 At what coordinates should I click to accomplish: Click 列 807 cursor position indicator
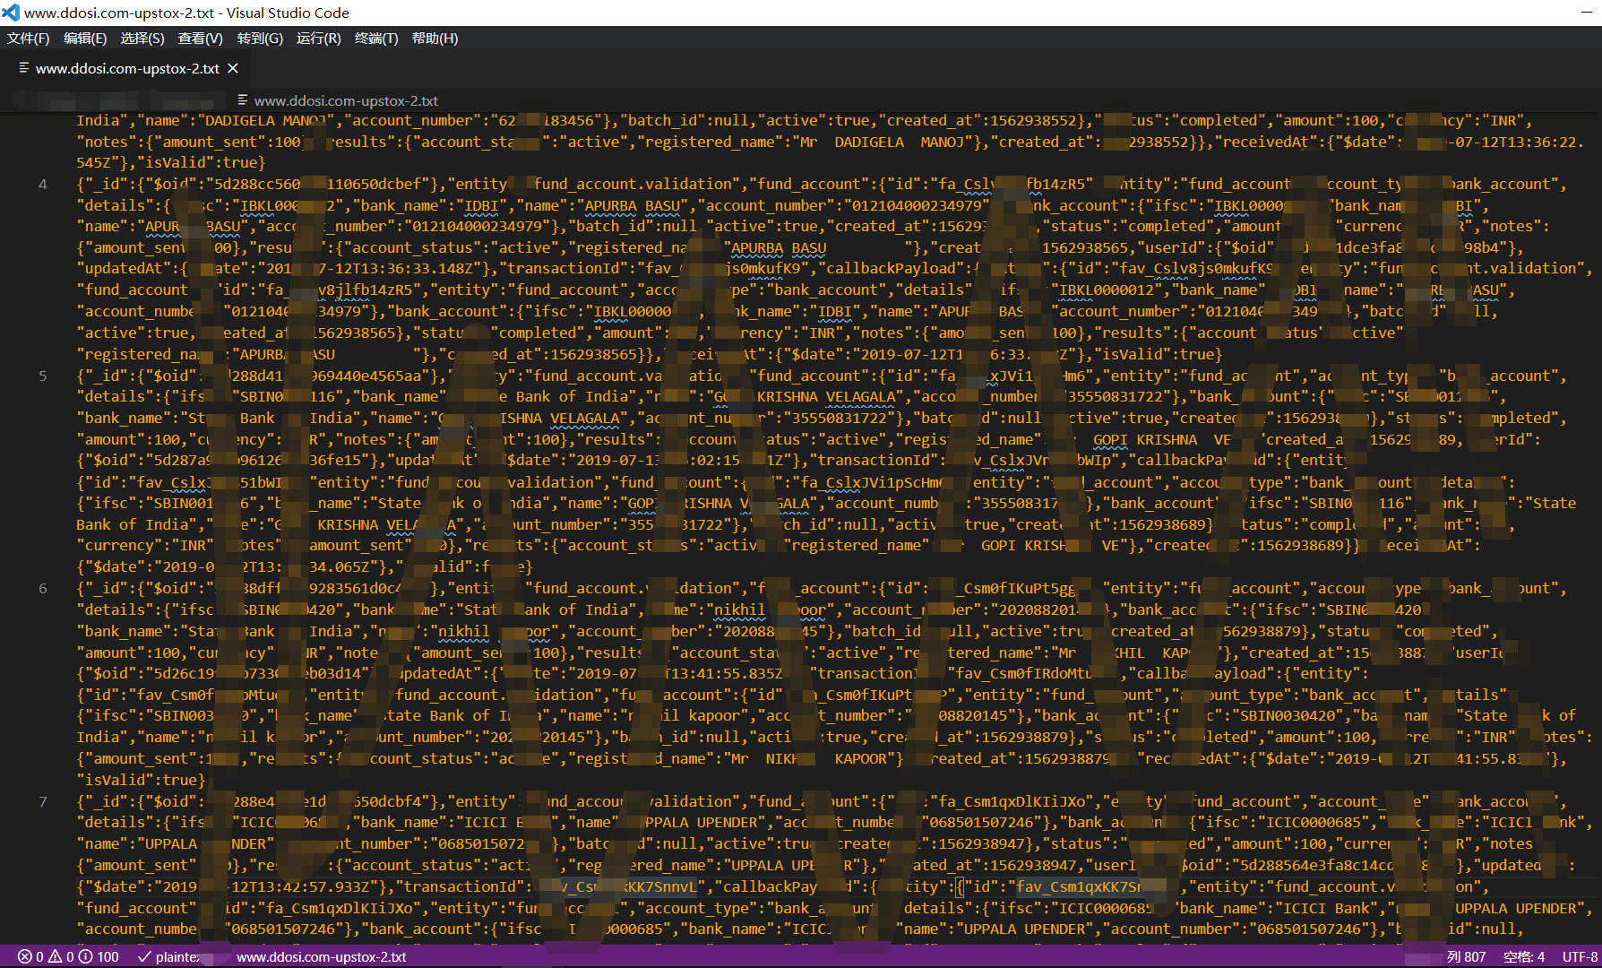[1466, 957]
